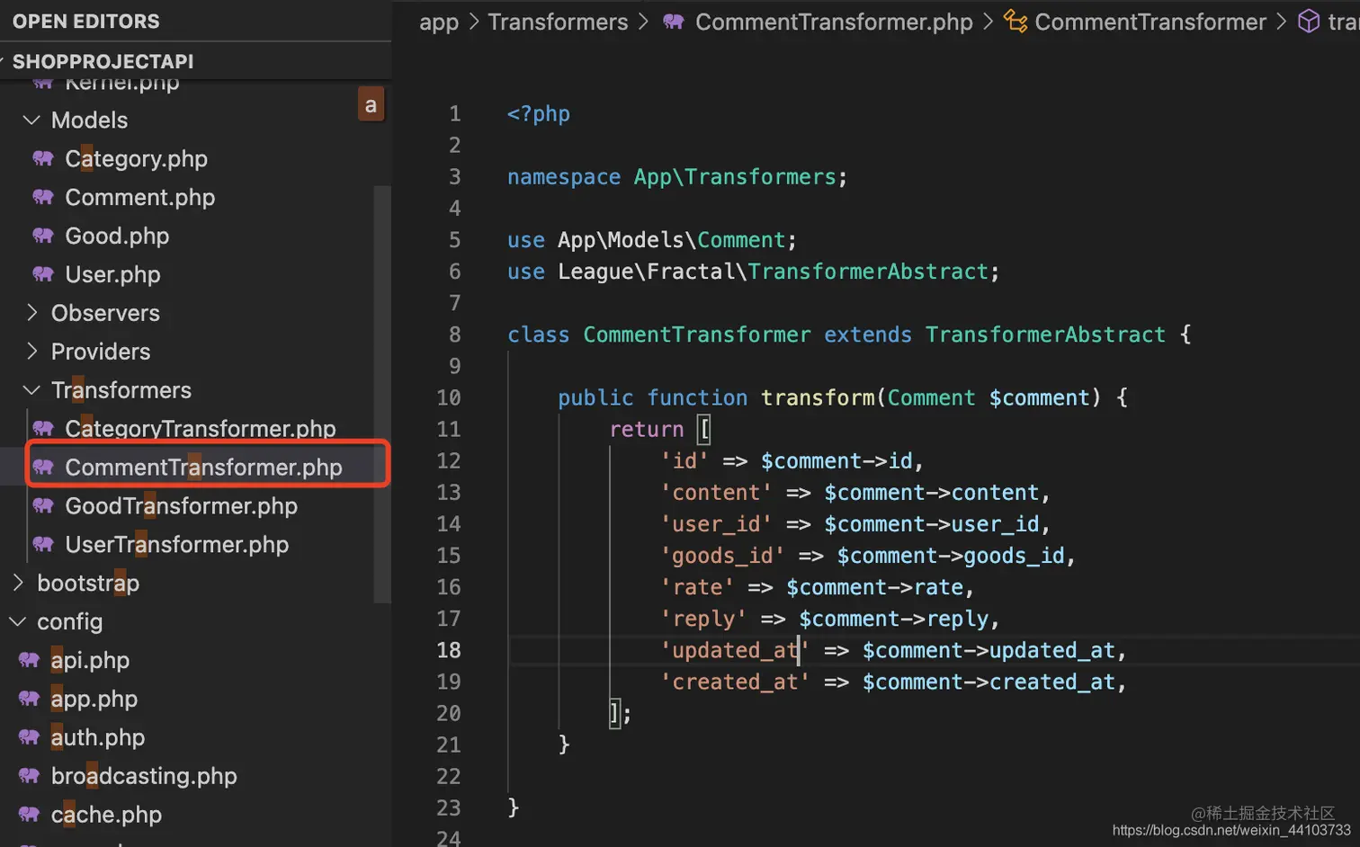Click the 'created_at' key string
Screen dimensions: 1360x847
pyautogui.click(x=735, y=682)
